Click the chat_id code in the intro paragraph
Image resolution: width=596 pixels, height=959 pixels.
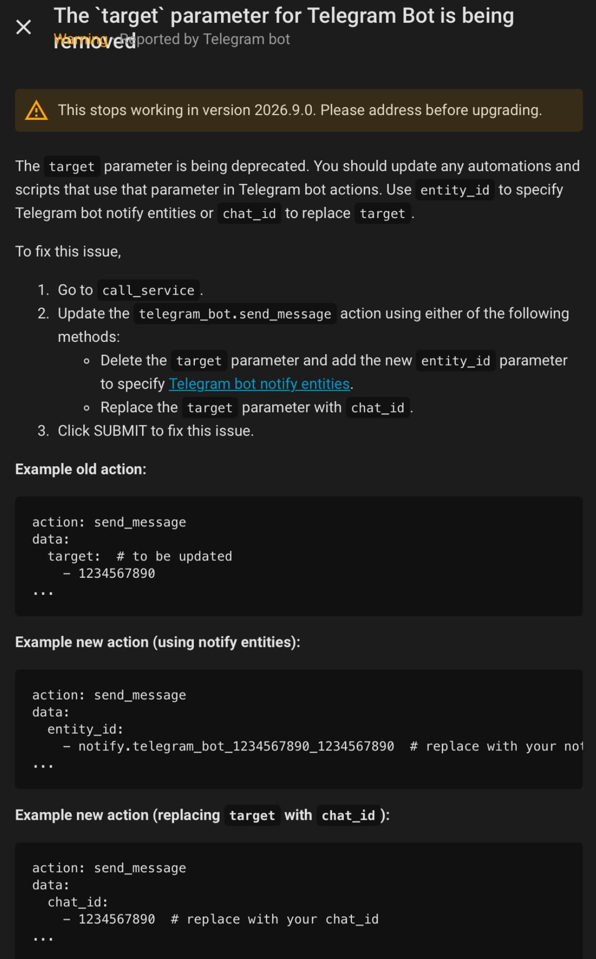point(249,214)
